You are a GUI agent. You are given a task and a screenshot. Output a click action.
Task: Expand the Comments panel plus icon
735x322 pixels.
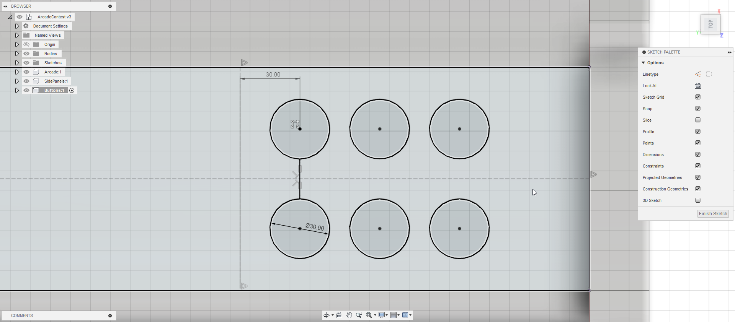[x=110, y=315]
